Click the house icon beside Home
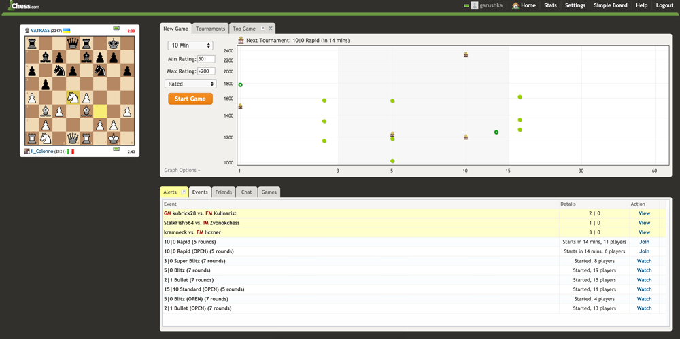 coord(515,5)
